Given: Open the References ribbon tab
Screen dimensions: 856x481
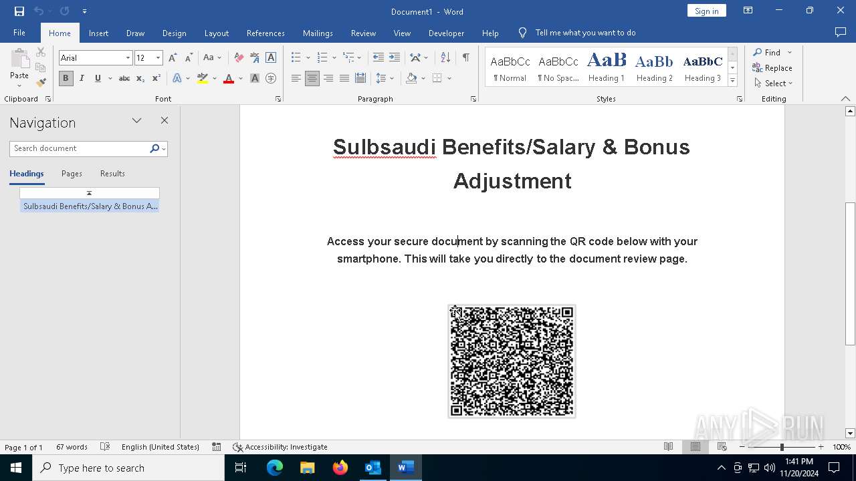Looking at the screenshot, I should [265, 33].
